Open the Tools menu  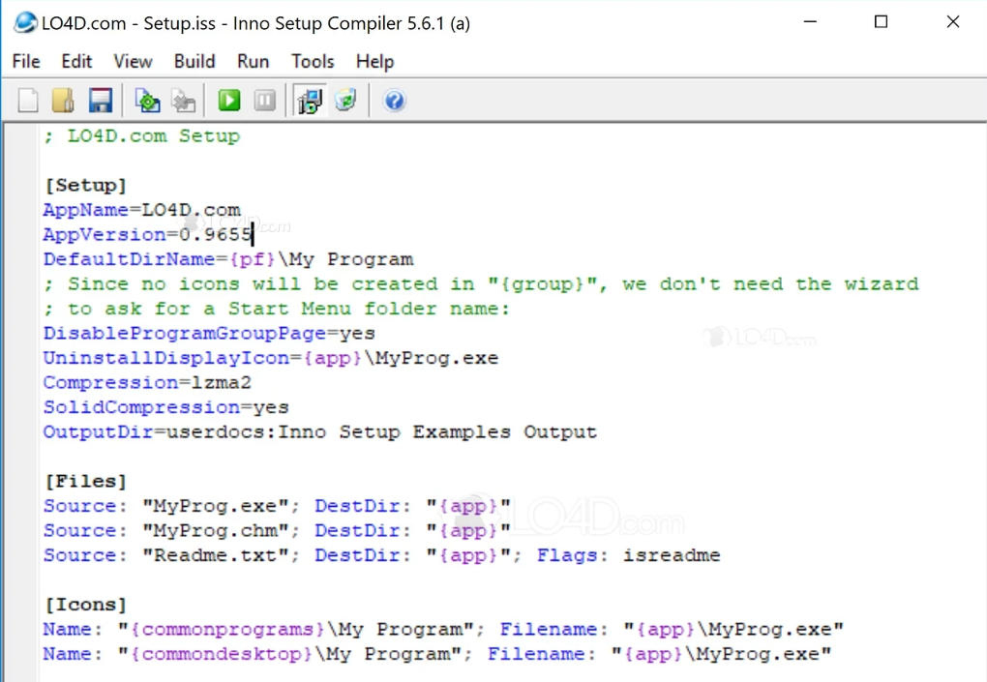click(x=313, y=61)
